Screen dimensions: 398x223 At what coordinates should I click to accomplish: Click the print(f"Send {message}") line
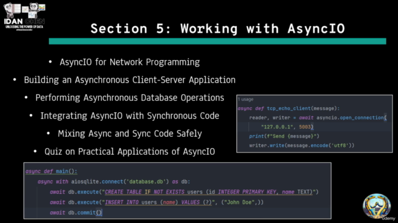point(284,136)
